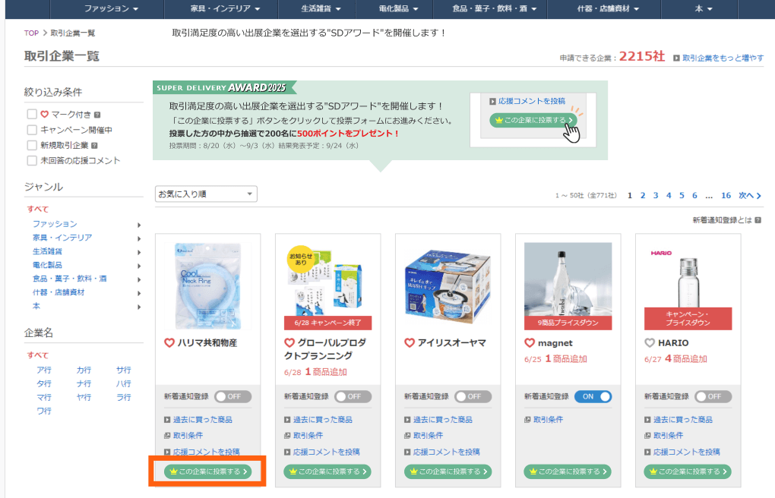Open 生活雑貨 top navigation menu

pos(321,9)
